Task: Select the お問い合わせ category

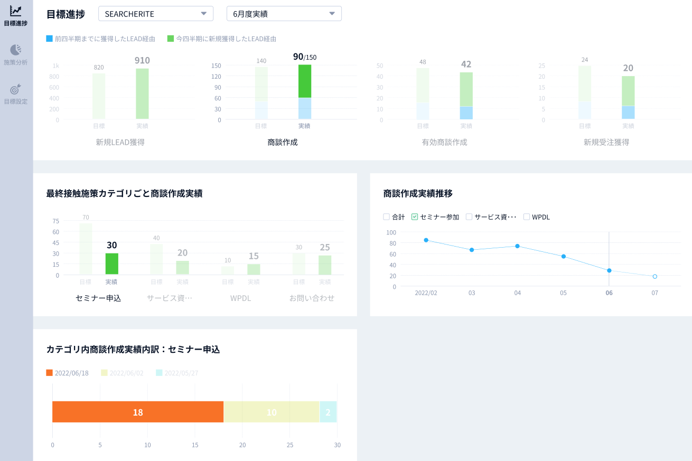Action: pos(312,298)
